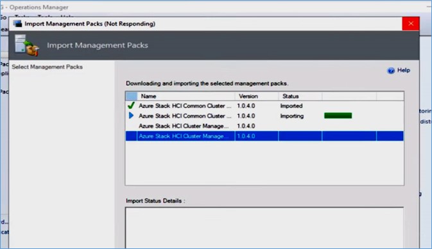Sort list by the Version column header
This screenshot has height=249, width=432.
(x=257, y=96)
